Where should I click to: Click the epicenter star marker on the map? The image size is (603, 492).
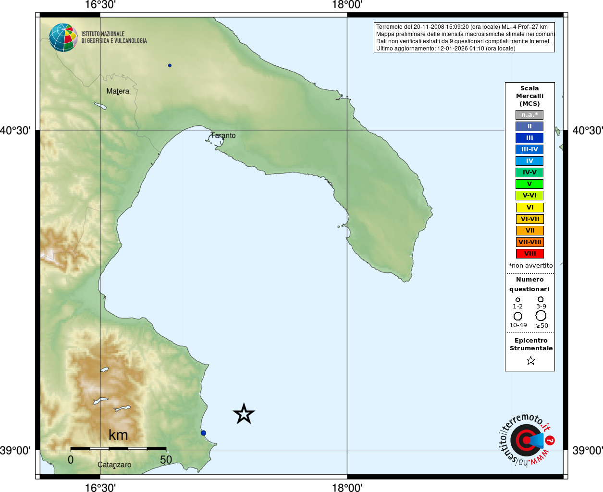point(244,414)
